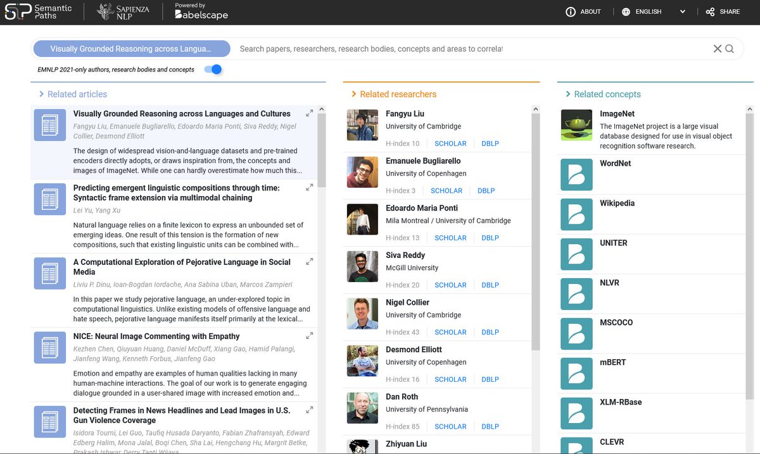
Task: Click Emanuele Bugliarello's profile photo
Action: tap(362, 172)
